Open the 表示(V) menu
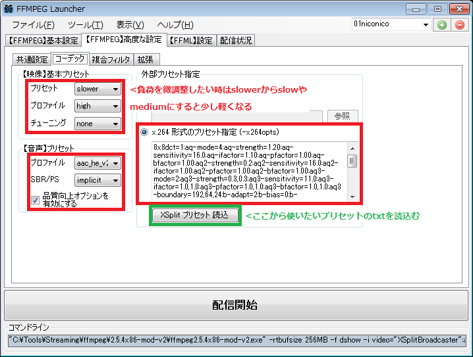473x357 pixels. (x=130, y=25)
